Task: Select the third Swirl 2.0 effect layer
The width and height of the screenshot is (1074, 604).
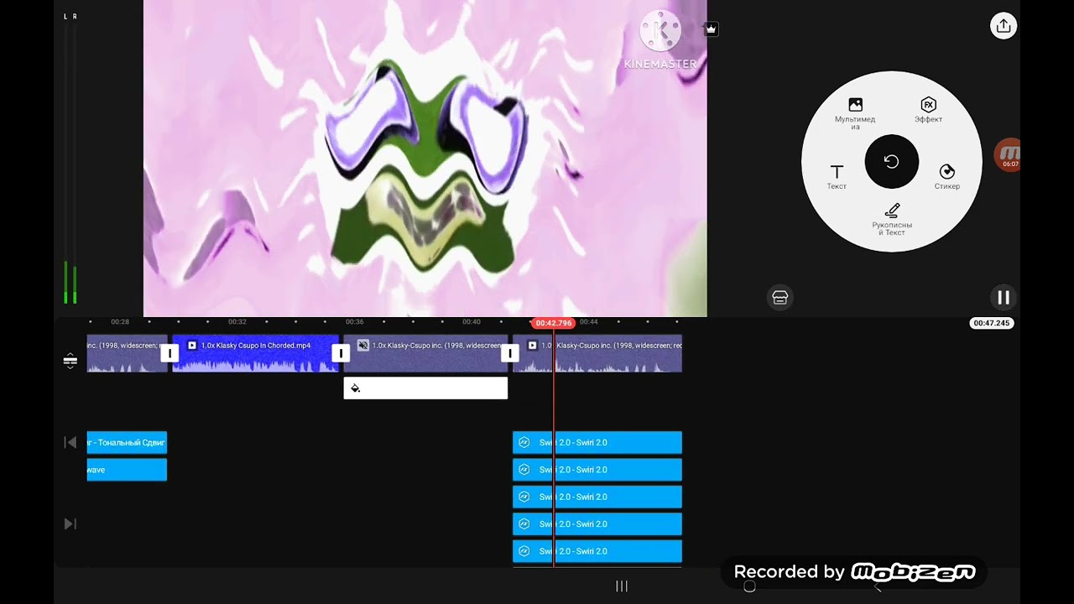Action: click(597, 497)
